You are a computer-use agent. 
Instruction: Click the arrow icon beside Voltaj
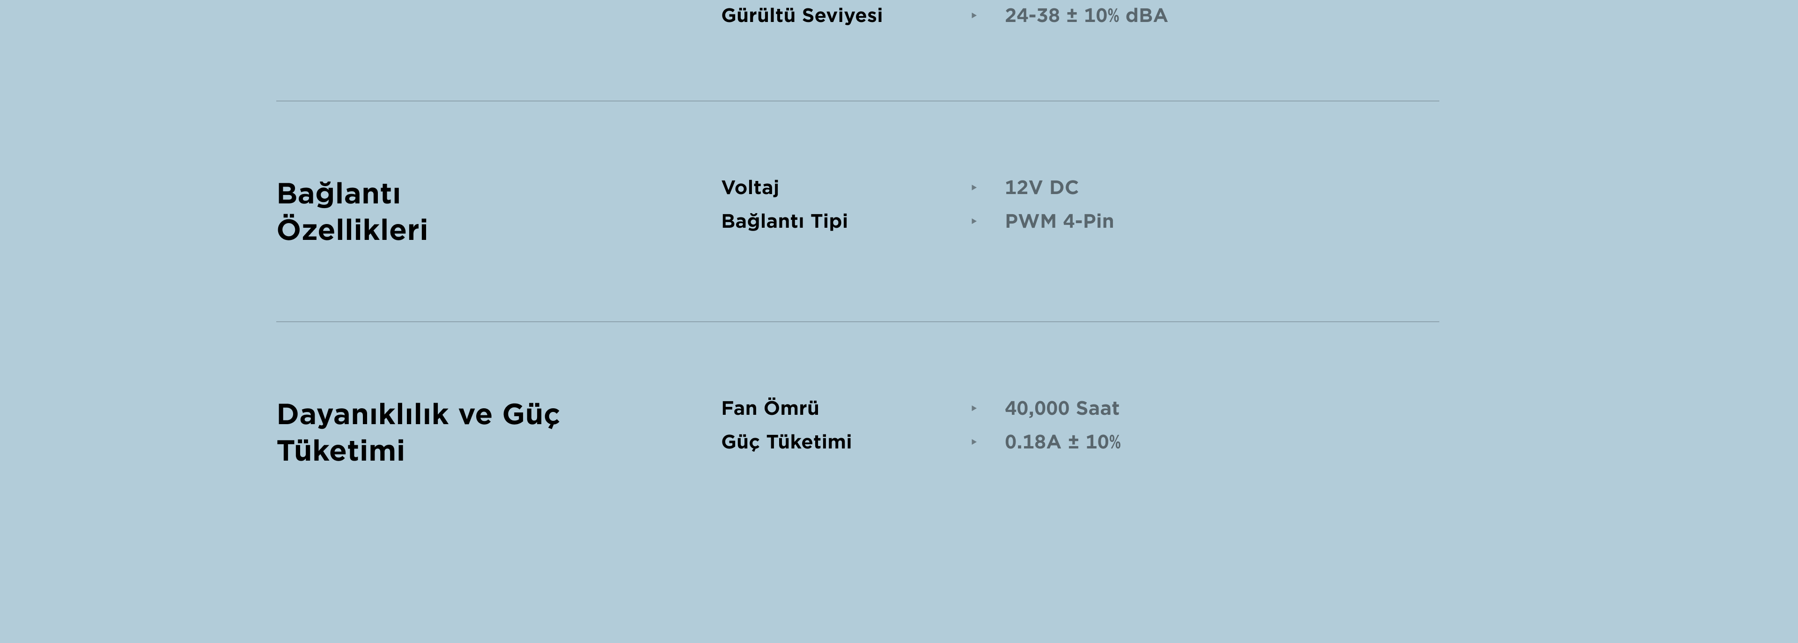pyautogui.click(x=974, y=188)
